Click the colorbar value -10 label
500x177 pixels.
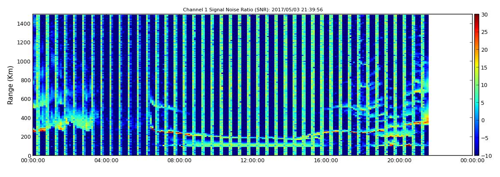[486, 156]
